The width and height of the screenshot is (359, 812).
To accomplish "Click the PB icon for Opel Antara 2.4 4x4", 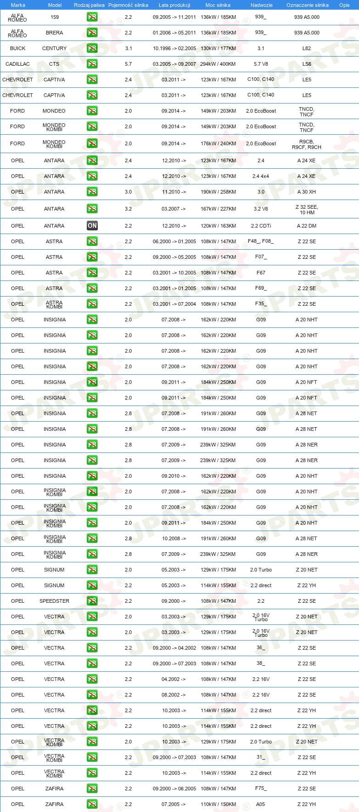I will coord(92,176).
